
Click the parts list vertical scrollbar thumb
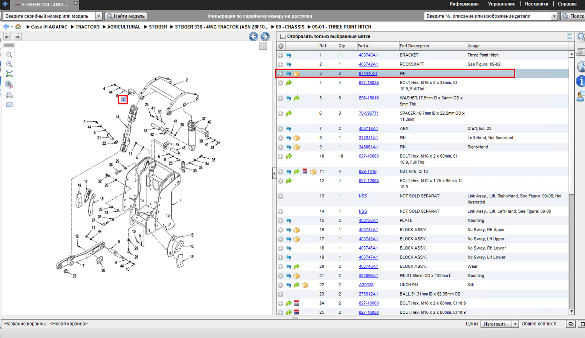point(572,126)
